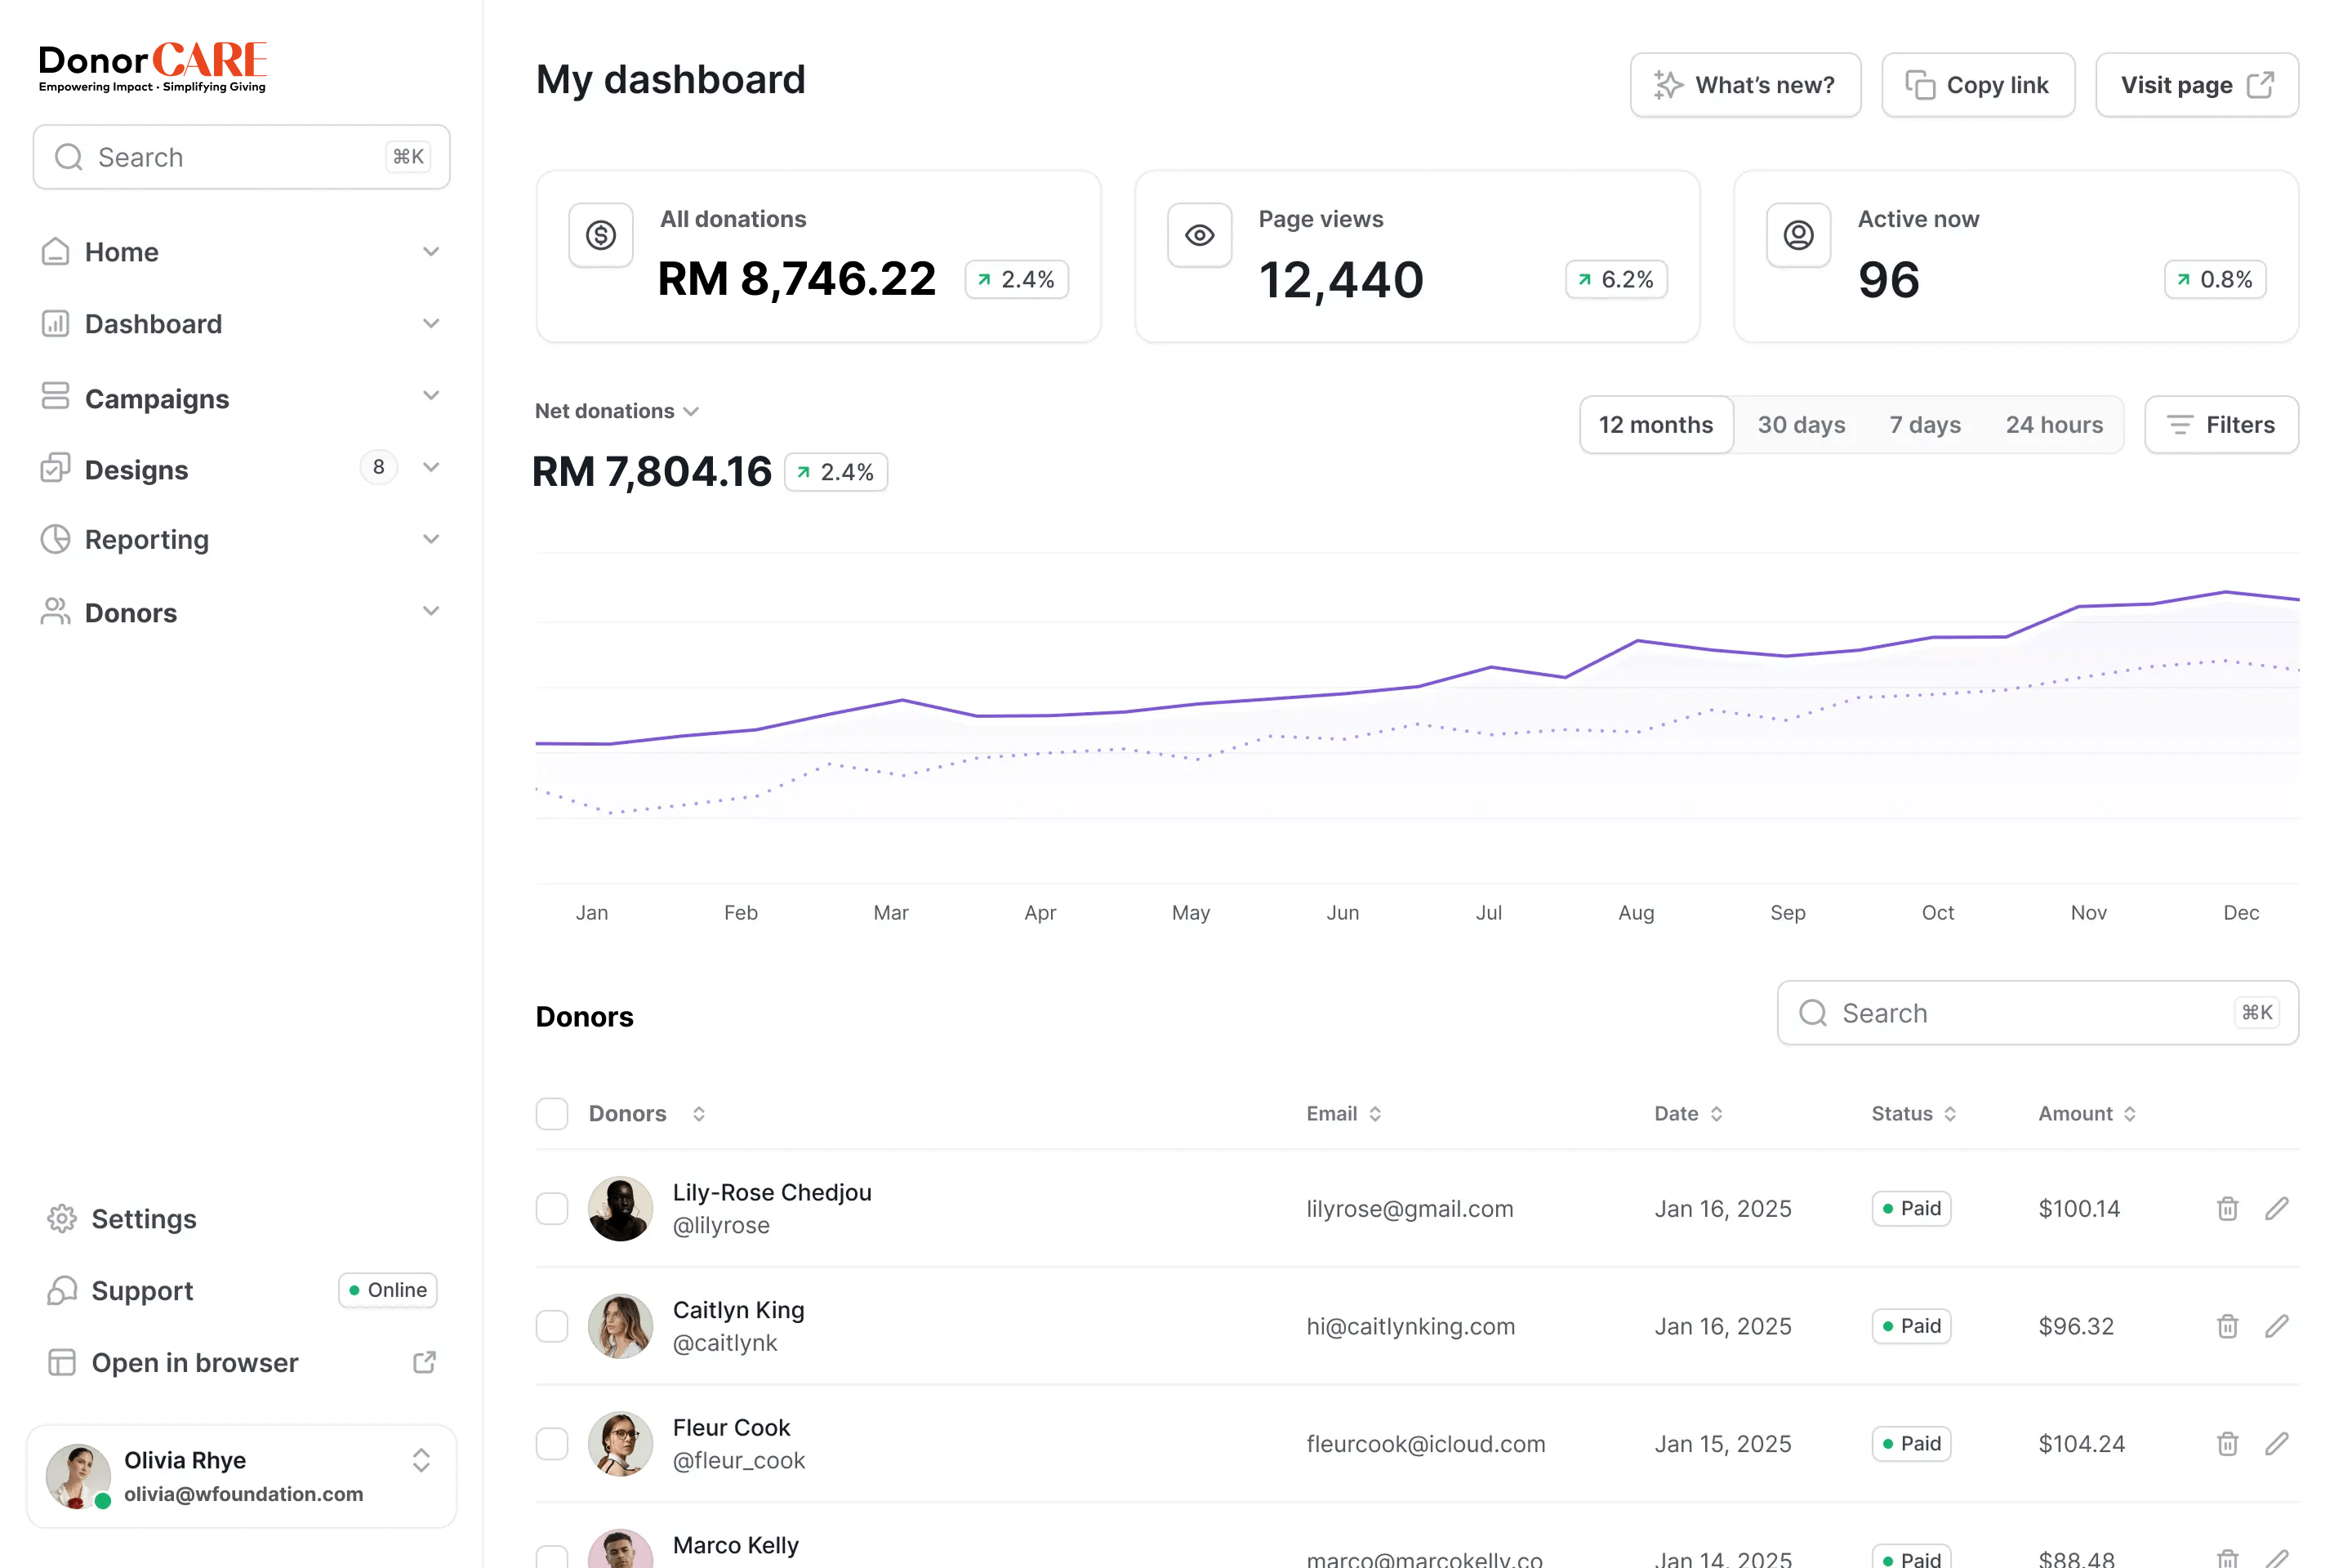This screenshot has width=2352, height=1568.
Task: Click the Settings gear icon
Action: click(x=61, y=1218)
